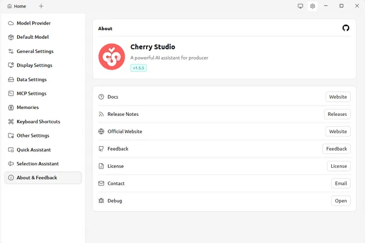Switch to the Home tab
The image size is (365, 243).
pyautogui.click(x=17, y=6)
